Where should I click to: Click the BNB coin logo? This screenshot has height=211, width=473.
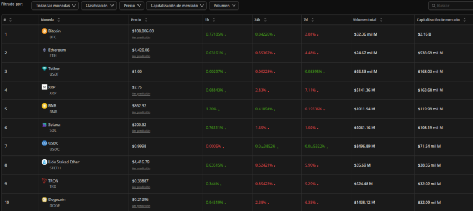45,106
